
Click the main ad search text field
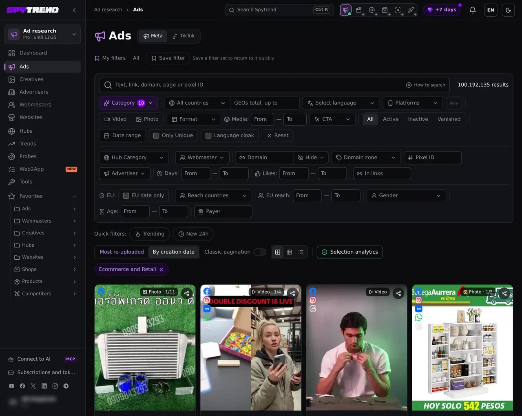[274, 85]
